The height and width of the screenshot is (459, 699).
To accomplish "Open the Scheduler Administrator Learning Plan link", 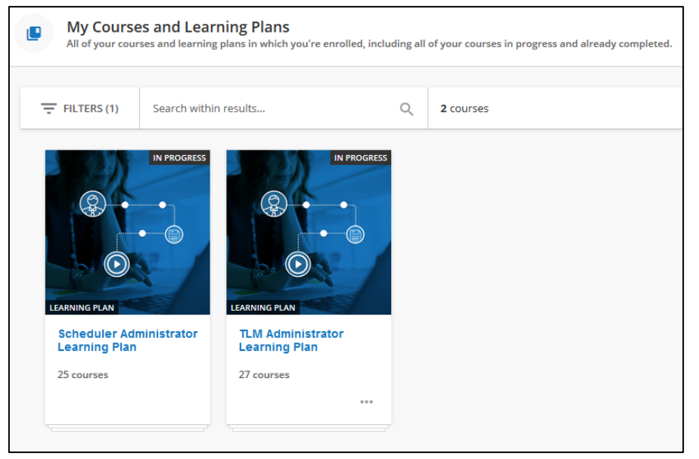I will point(127,340).
